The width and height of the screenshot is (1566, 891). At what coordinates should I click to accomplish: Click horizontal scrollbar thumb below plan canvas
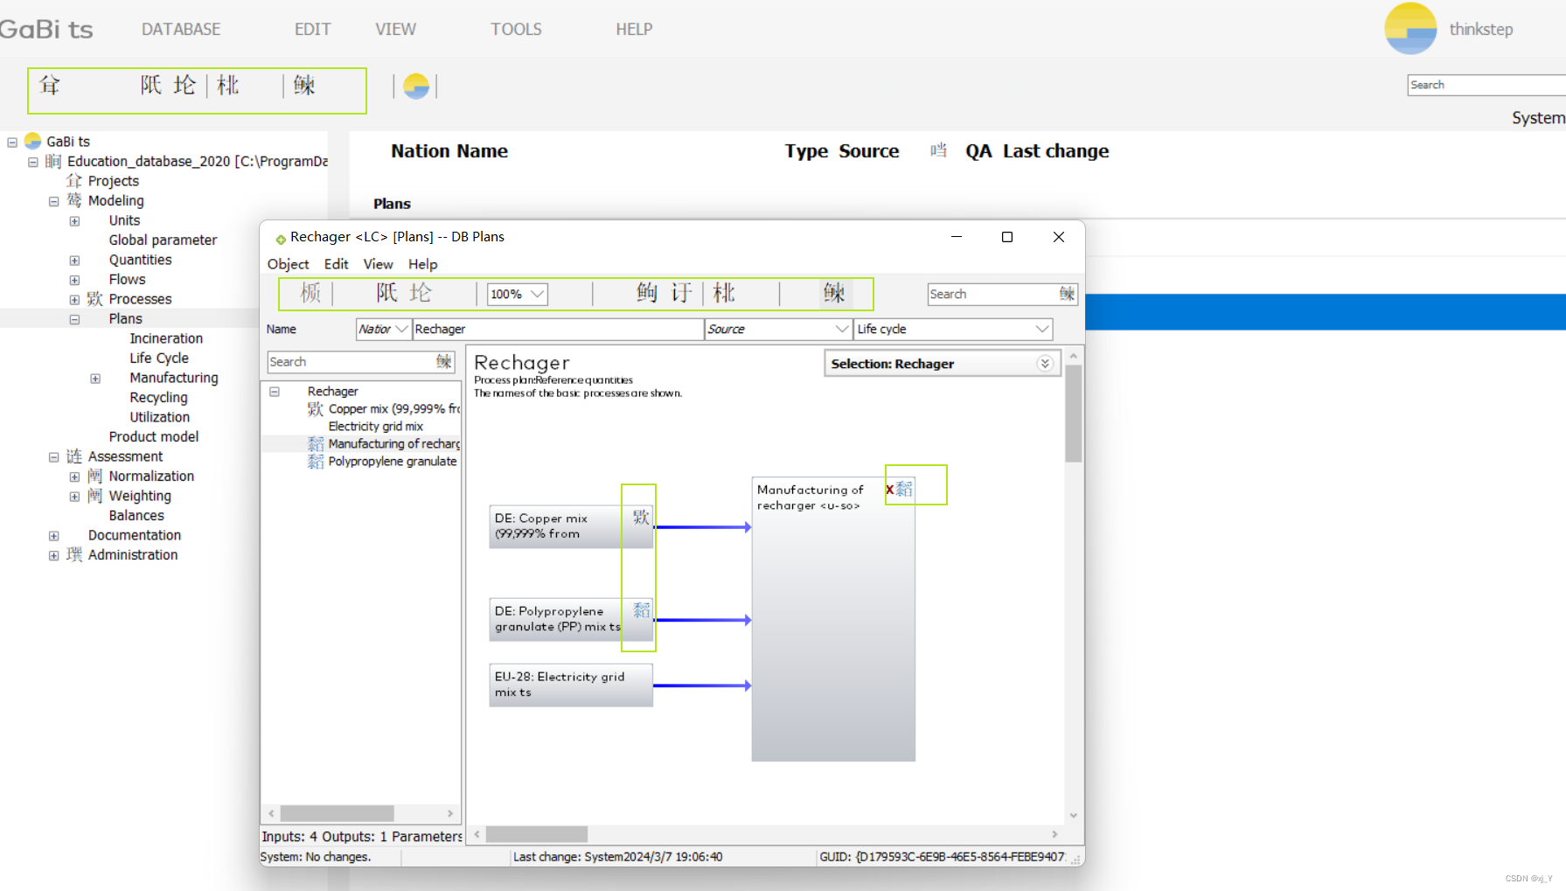pos(537,834)
